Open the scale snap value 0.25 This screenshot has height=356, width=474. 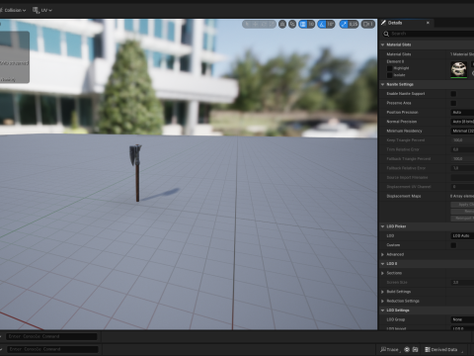pyautogui.click(x=354, y=24)
